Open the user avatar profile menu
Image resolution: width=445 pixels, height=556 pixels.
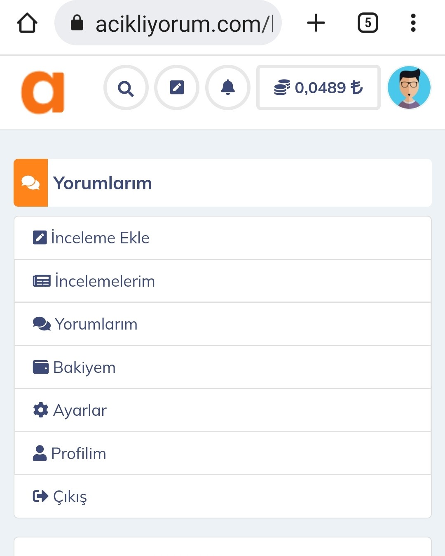pos(409,87)
